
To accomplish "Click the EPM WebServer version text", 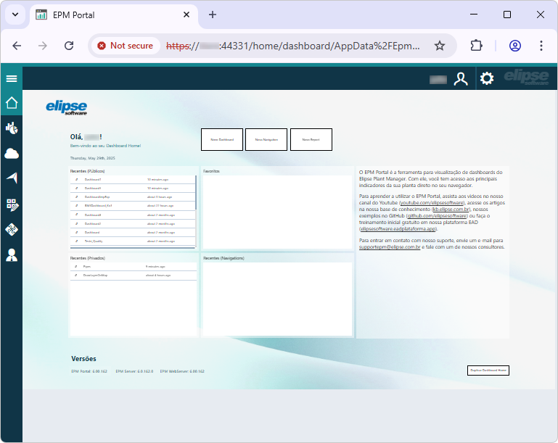I will (x=182, y=371).
